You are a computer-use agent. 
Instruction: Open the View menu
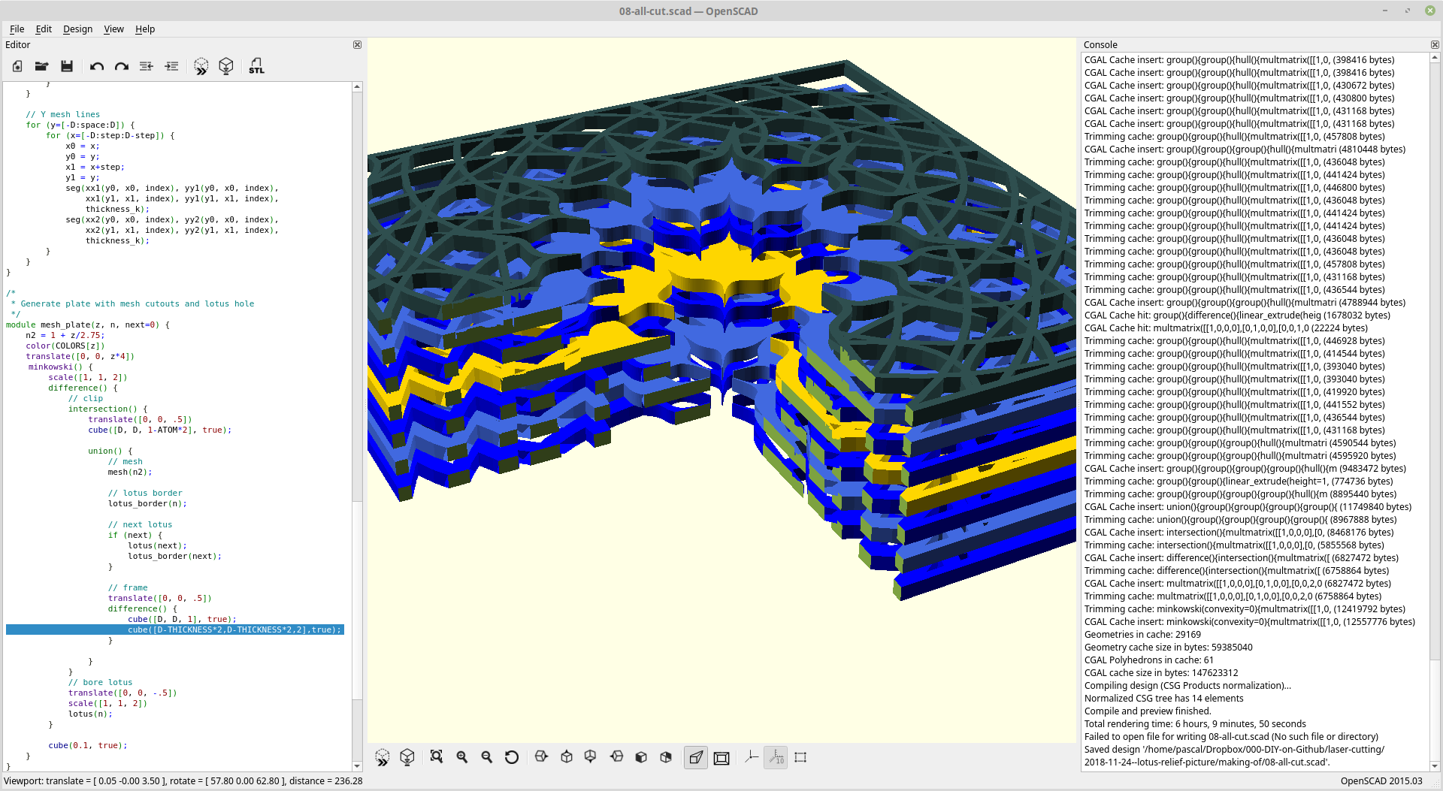[x=113, y=29]
